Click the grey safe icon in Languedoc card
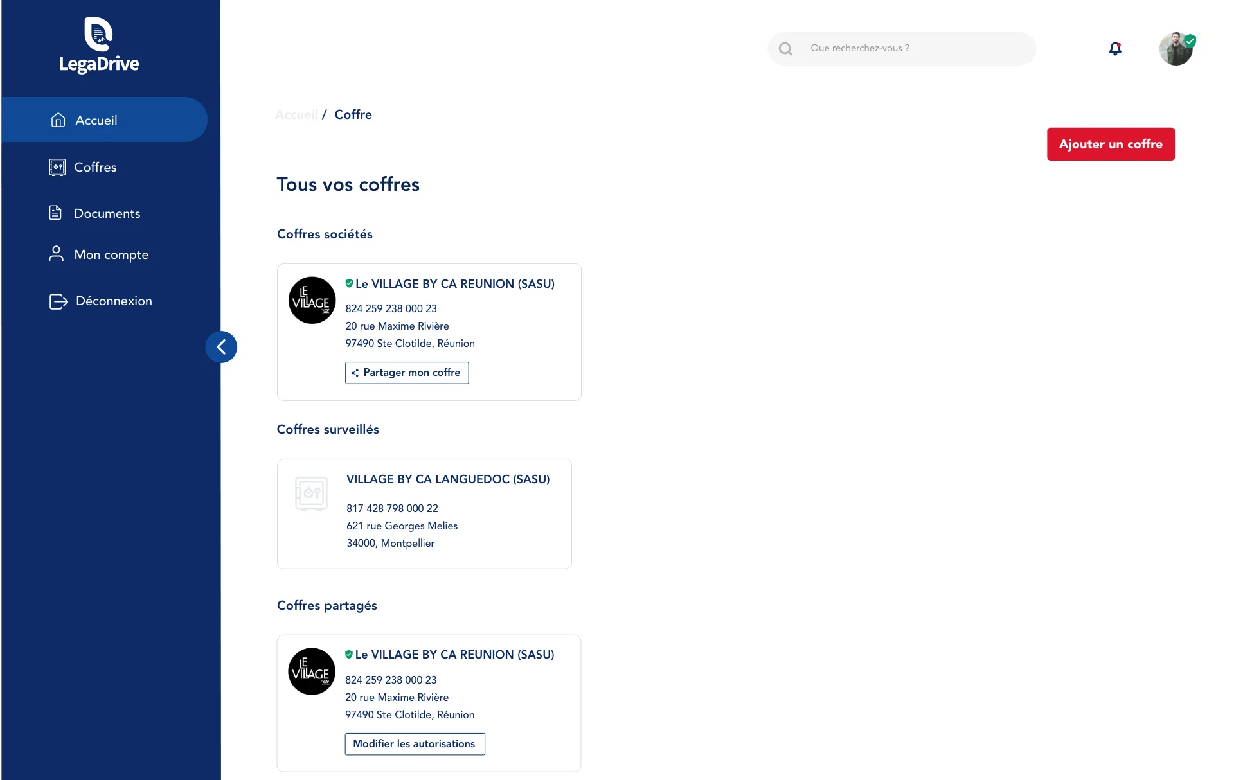 311,493
